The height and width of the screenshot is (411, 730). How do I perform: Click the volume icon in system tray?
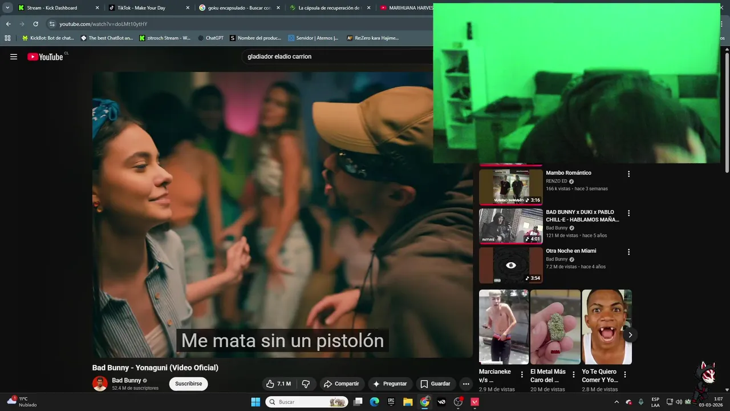coord(680,402)
